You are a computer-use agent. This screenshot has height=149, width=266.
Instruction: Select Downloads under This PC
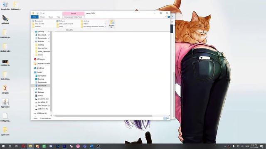pyautogui.click(x=42, y=86)
